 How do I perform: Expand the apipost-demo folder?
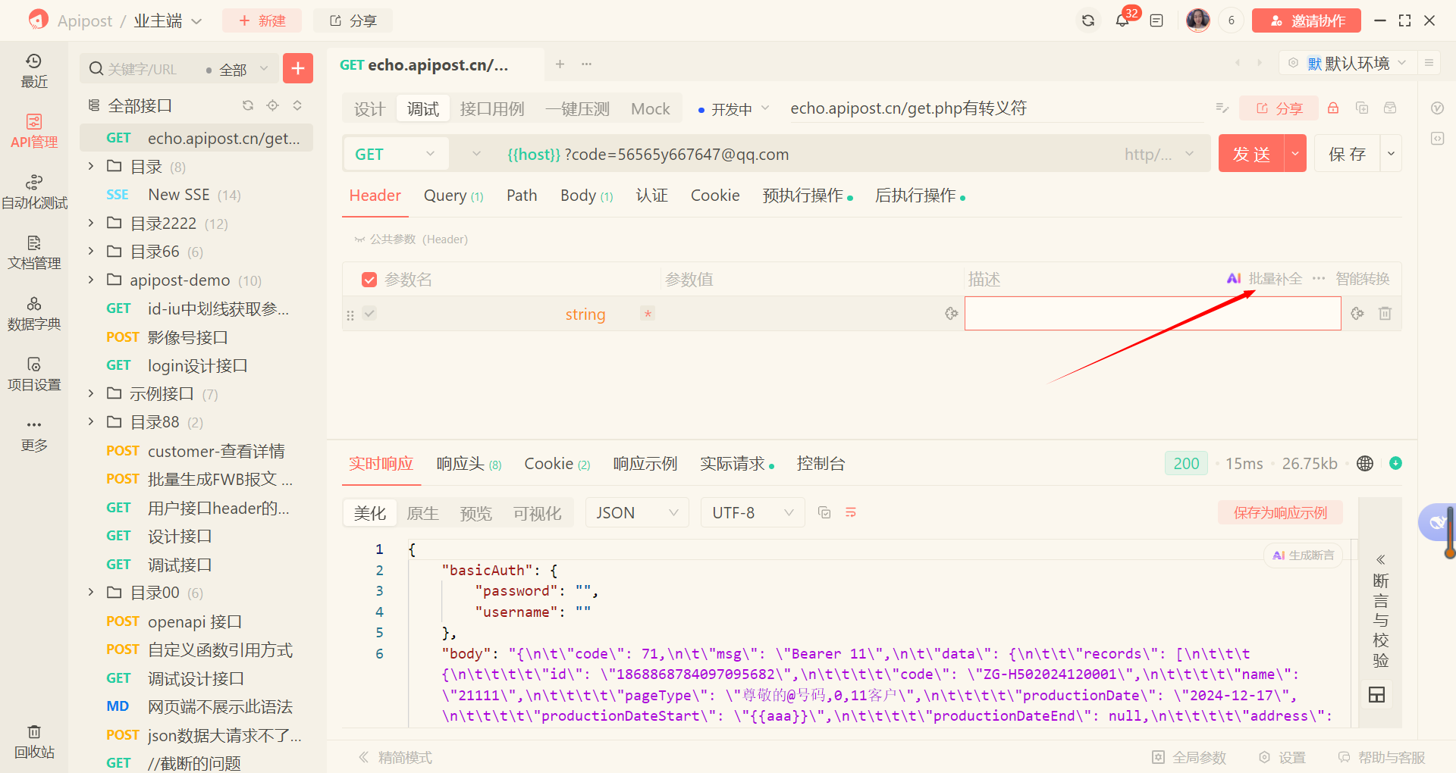pos(91,280)
